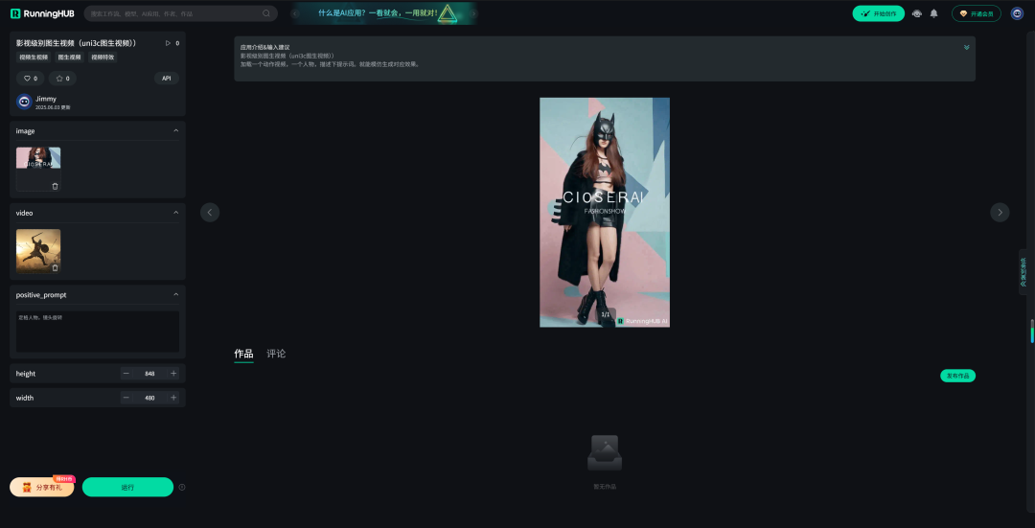Go to previous banner slide arrow

[x=295, y=13]
